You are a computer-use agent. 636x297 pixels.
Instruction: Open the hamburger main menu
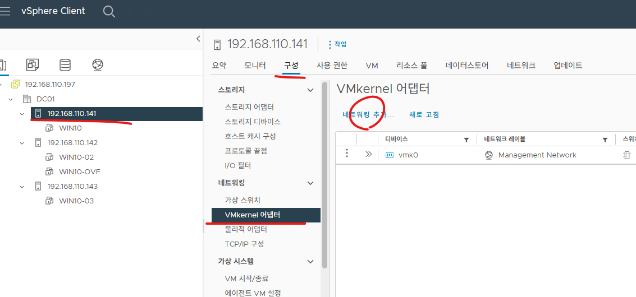[x=4, y=11]
